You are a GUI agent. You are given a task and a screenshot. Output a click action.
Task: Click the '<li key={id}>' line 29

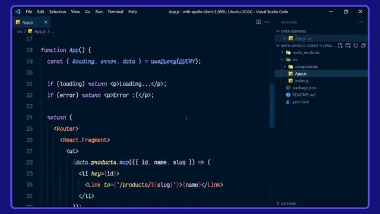[x=99, y=174]
